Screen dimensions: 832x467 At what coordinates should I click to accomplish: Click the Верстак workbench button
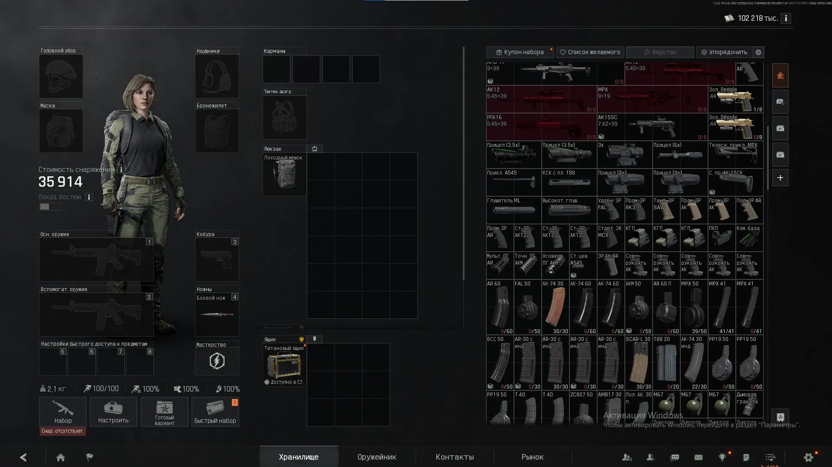660,52
